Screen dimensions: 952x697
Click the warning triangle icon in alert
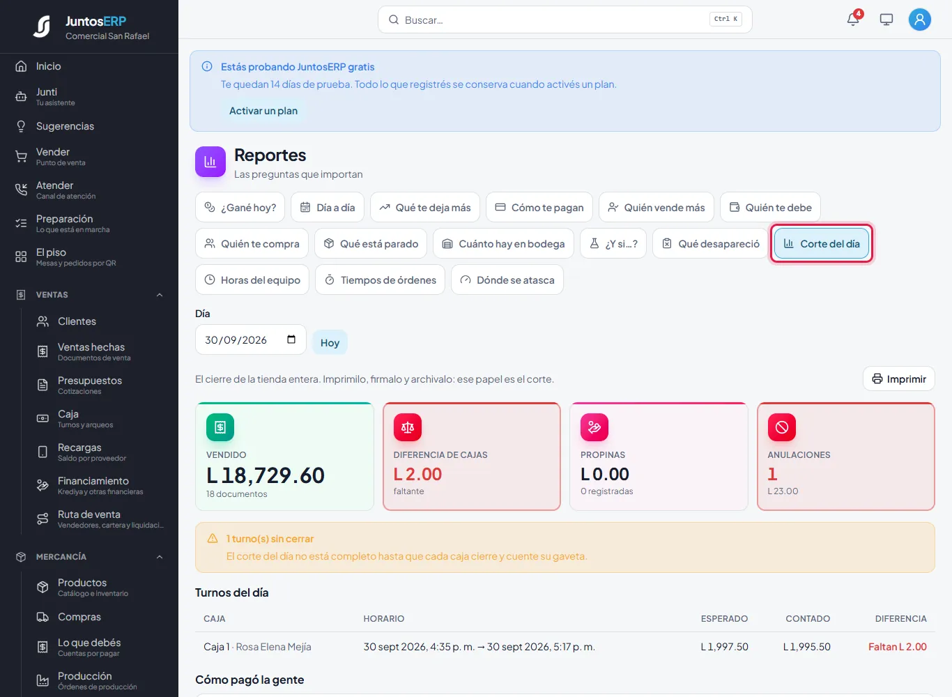[213, 539]
